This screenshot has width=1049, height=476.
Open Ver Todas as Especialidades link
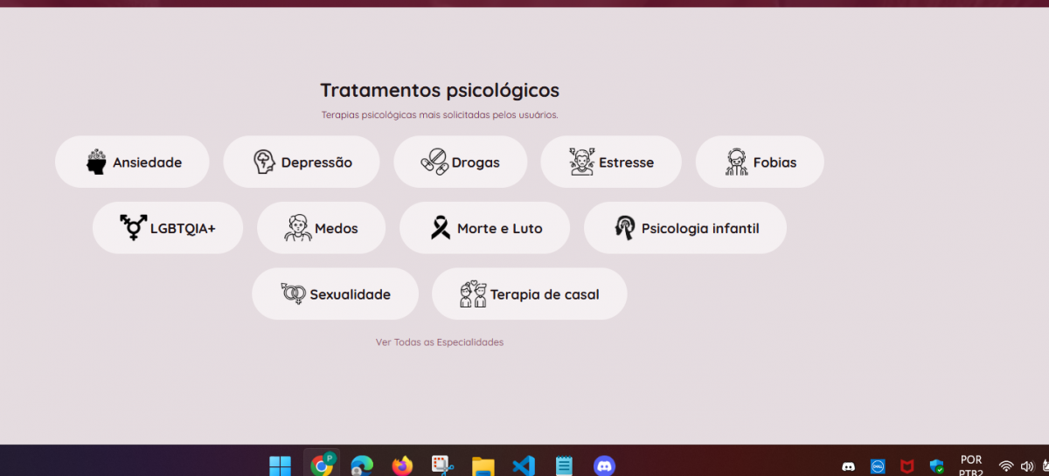pos(440,342)
